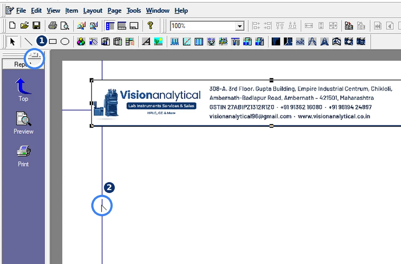
Task: Open the View menu
Action: (53, 11)
